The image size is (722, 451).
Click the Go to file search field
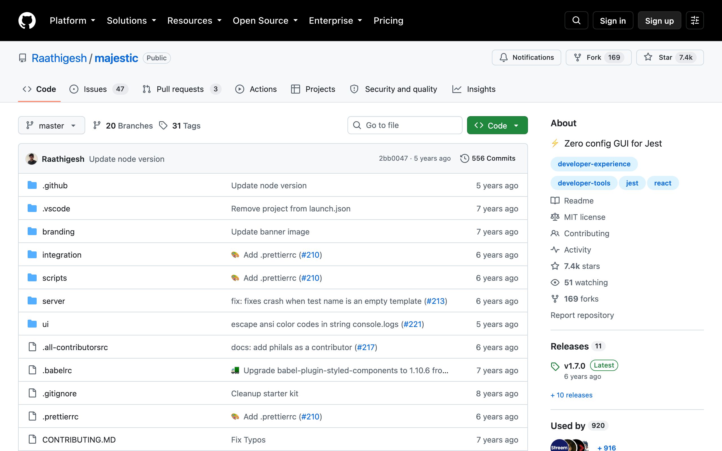tap(405, 125)
